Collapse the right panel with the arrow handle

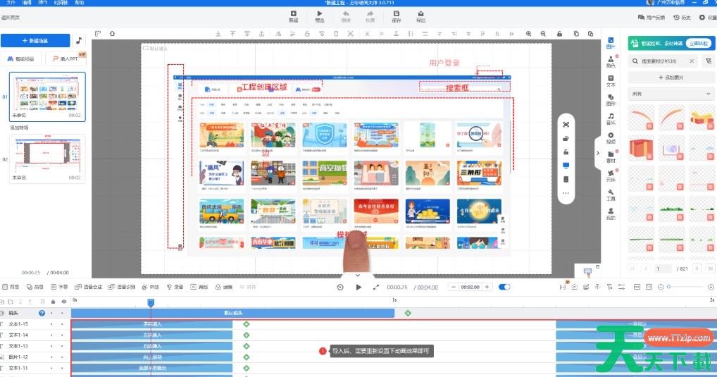click(598, 153)
